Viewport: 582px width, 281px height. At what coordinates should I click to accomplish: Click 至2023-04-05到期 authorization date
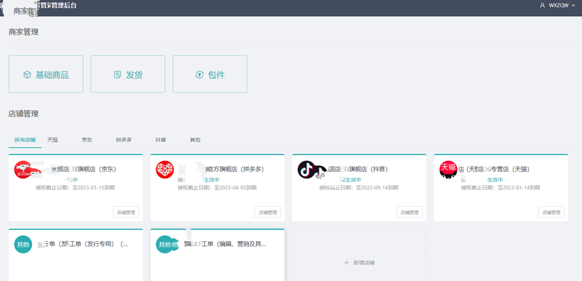[x=235, y=188]
